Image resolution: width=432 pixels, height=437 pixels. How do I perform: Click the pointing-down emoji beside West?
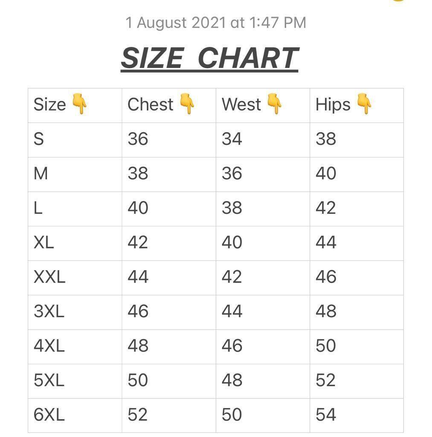tap(274, 104)
